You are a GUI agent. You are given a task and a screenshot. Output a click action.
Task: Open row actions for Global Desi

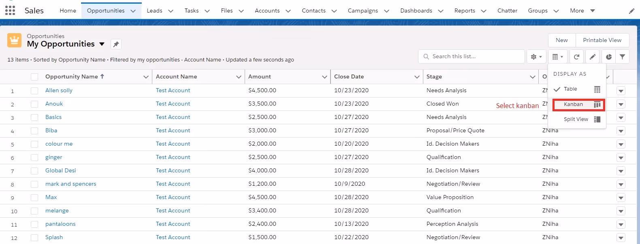[621, 171]
